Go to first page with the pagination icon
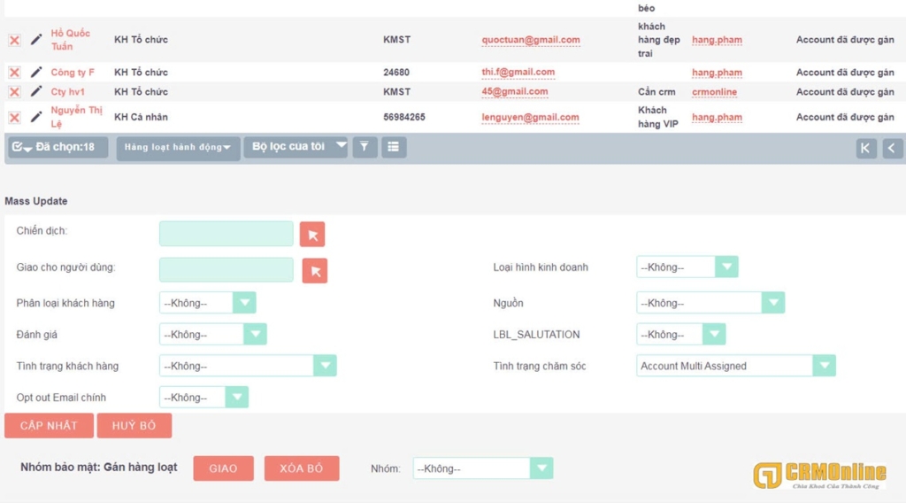The image size is (906, 503). point(866,148)
